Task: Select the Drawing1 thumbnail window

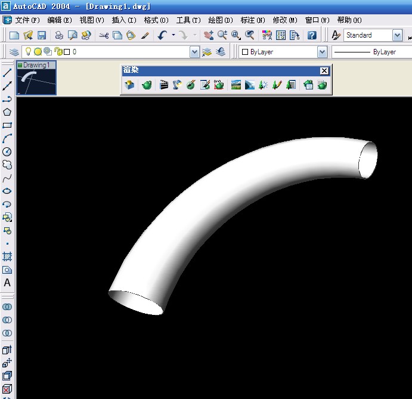Action: click(x=36, y=78)
